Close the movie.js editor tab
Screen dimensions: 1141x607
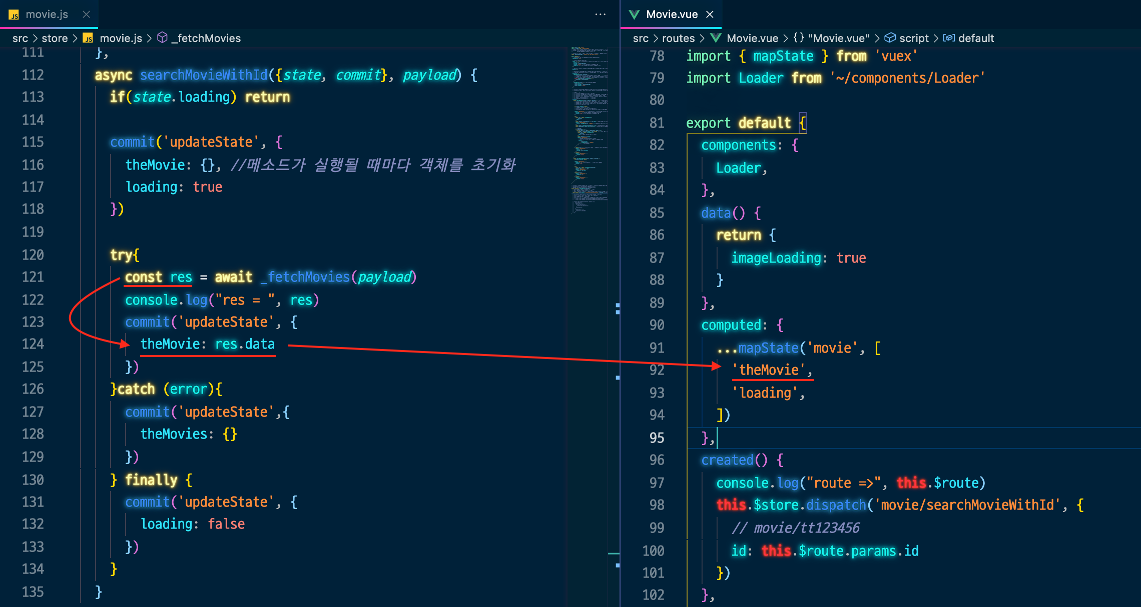[86, 14]
